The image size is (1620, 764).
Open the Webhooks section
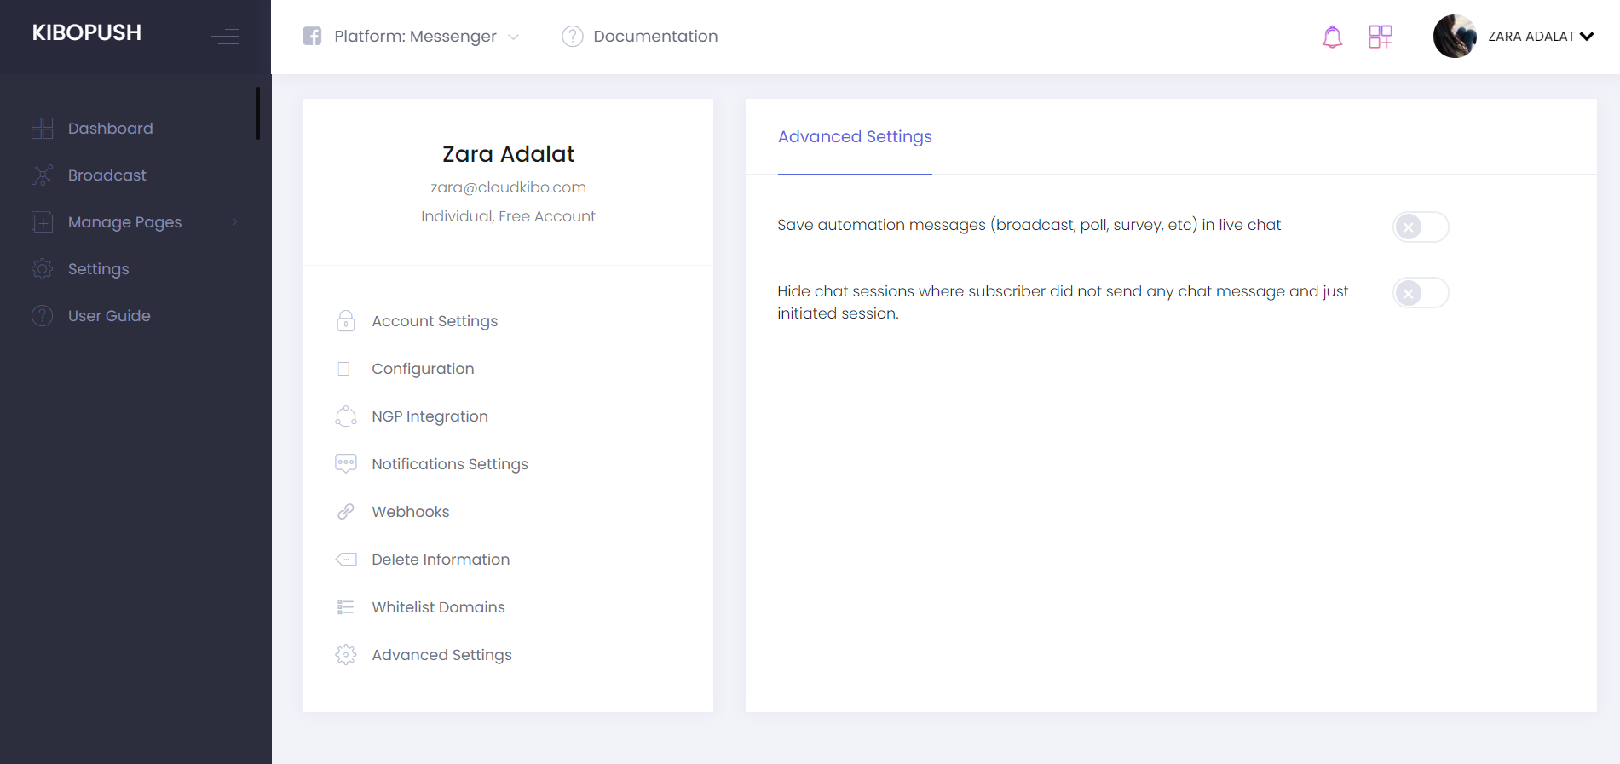click(x=411, y=512)
